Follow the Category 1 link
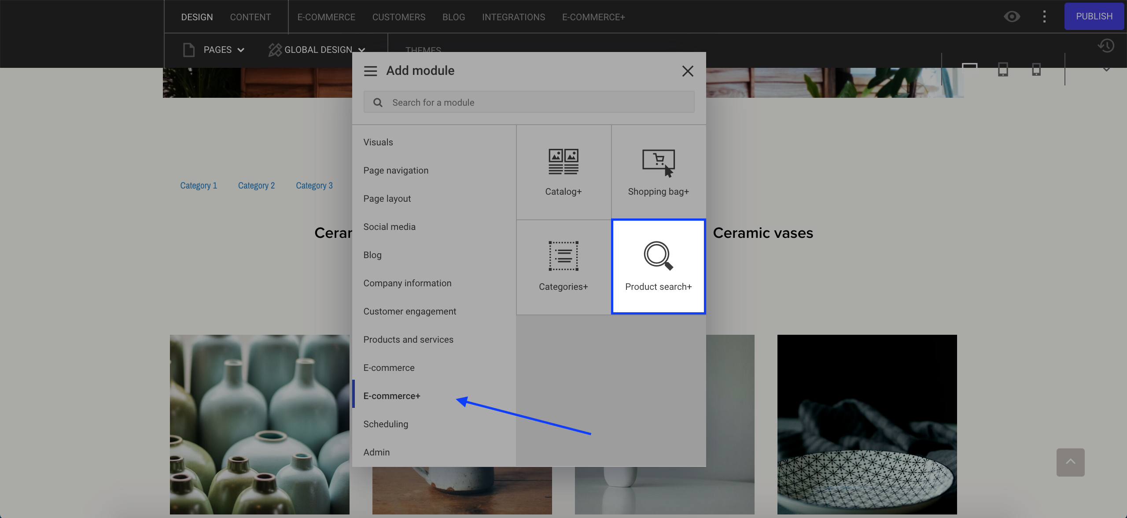This screenshot has height=518, width=1127. tap(199, 185)
